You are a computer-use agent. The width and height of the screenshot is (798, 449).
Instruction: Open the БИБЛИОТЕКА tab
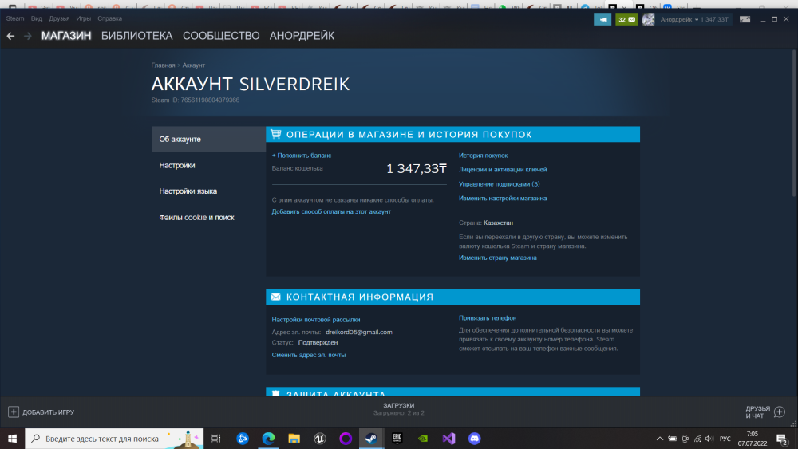click(136, 36)
